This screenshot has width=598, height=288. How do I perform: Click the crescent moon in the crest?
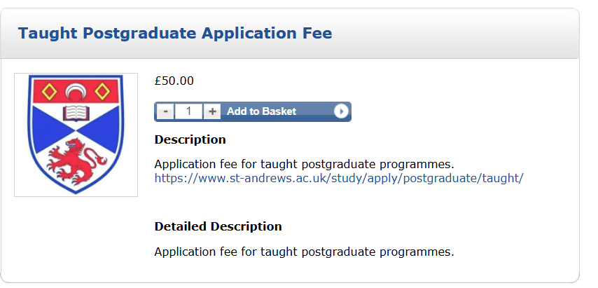tap(75, 90)
